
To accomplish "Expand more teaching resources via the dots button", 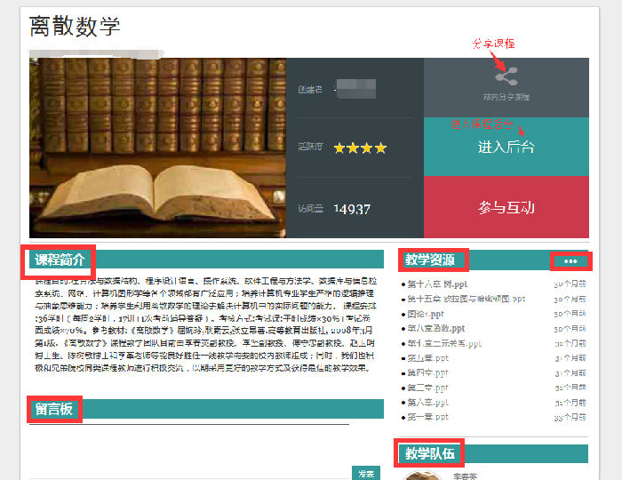I will (570, 260).
